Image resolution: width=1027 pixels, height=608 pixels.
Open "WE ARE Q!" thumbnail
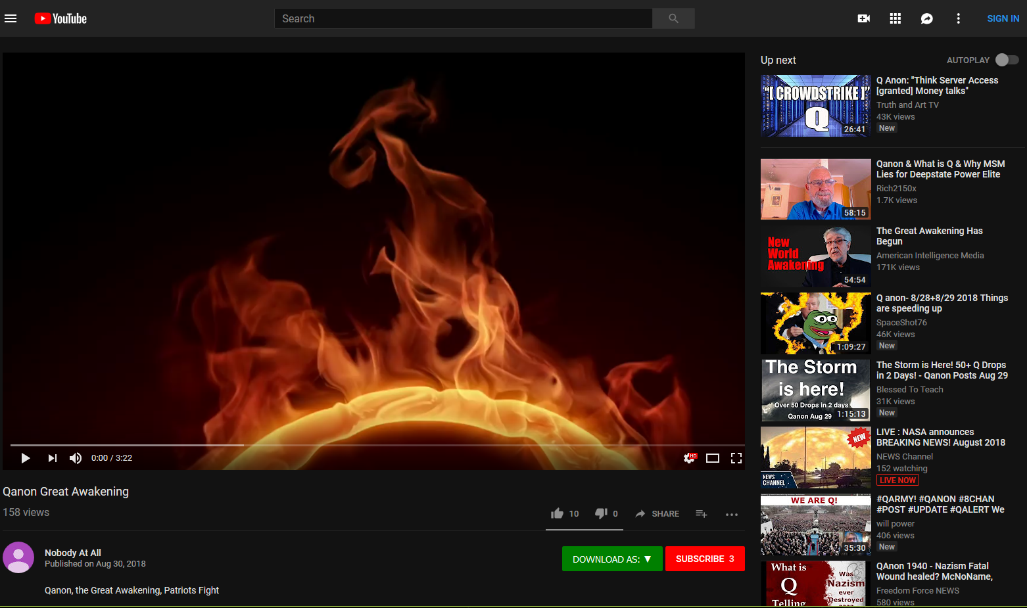coord(816,525)
